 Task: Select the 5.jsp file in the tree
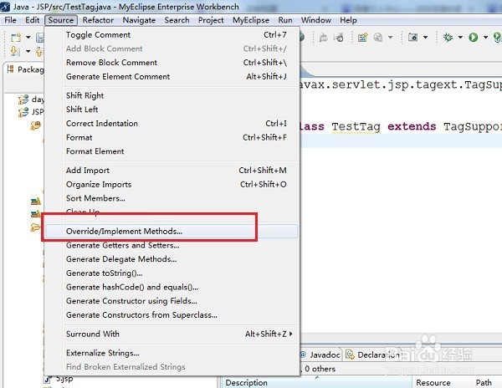click(59, 379)
